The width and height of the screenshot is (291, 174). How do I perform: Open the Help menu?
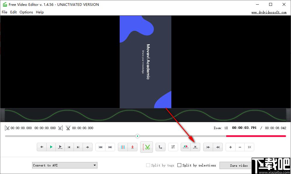point(40,12)
